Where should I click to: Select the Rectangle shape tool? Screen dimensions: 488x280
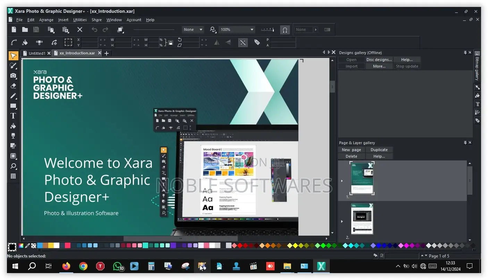tap(13, 106)
